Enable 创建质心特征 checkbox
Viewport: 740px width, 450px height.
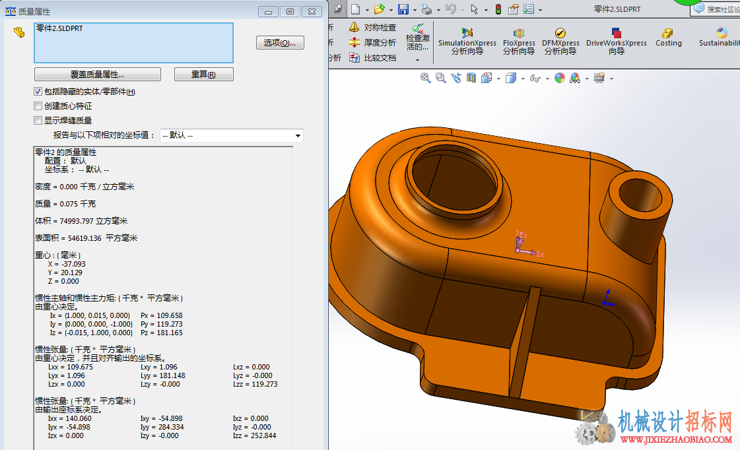(38, 106)
